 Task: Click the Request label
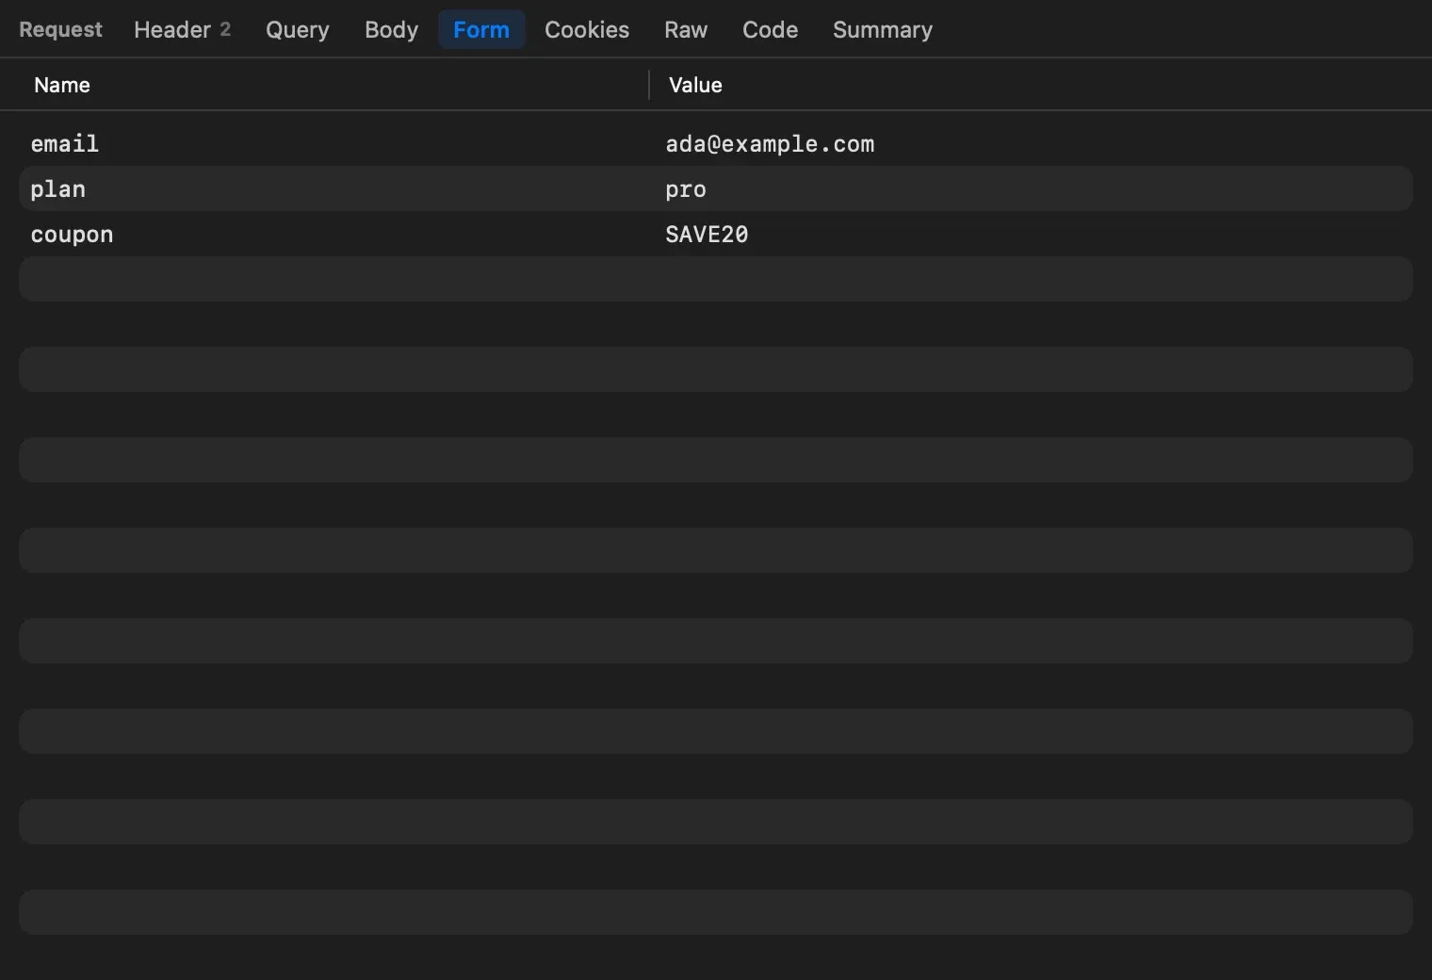click(60, 30)
